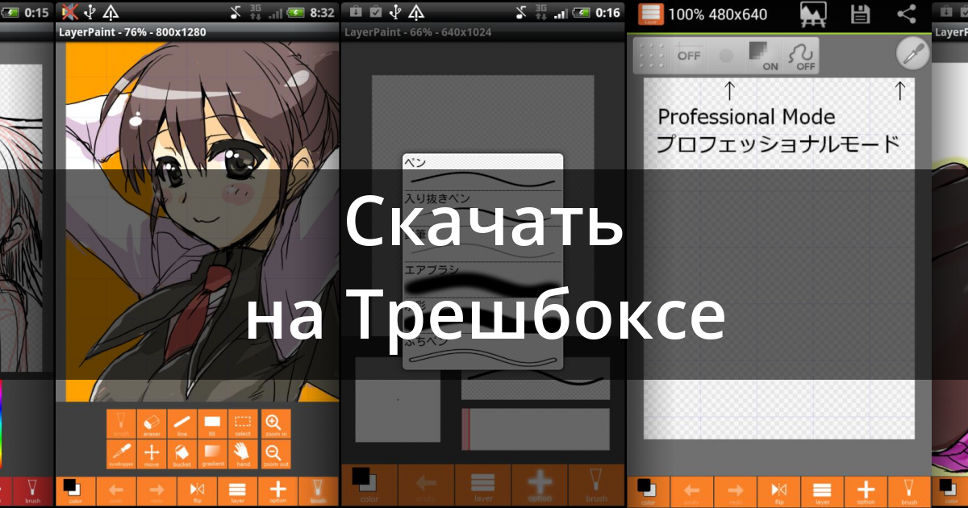Open layer button in the 480x640 screenshot

[822, 491]
